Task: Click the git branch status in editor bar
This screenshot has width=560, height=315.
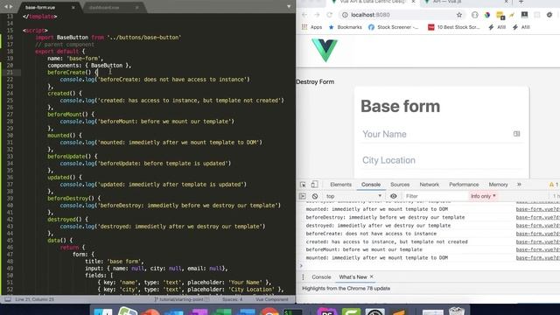Action: [182, 299]
